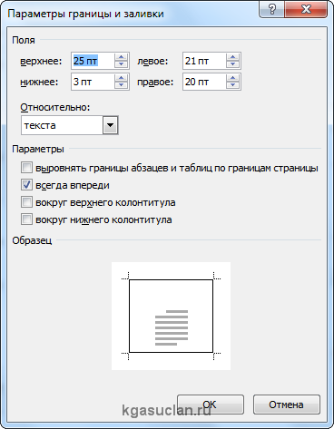
Task: Increase the верхнее margin with up arrow
Action: 122,57
